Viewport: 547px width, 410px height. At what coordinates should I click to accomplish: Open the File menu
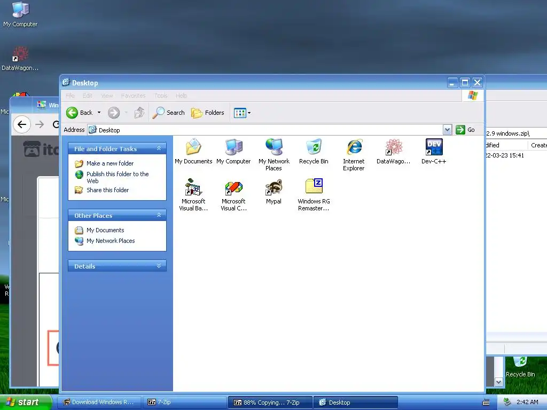click(70, 96)
